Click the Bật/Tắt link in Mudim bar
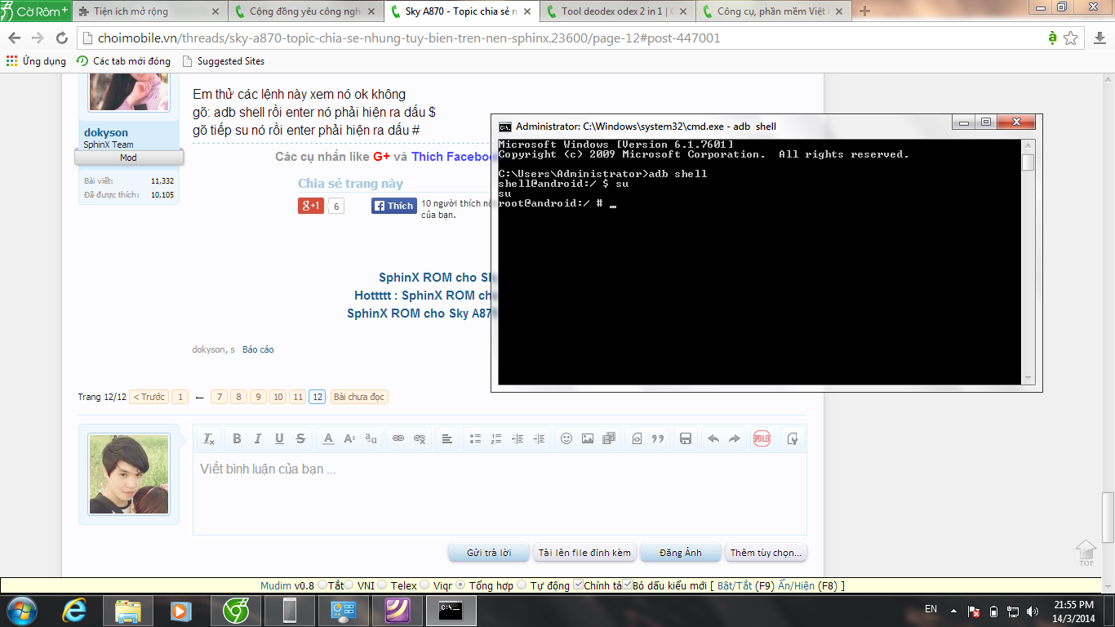Image resolution: width=1115 pixels, height=627 pixels. [x=735, y=586]
